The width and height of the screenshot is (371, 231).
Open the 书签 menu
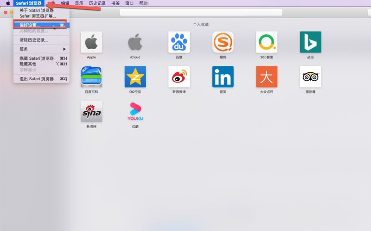coord(115,3)
